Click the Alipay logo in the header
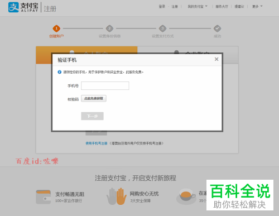 click(23, 7)
